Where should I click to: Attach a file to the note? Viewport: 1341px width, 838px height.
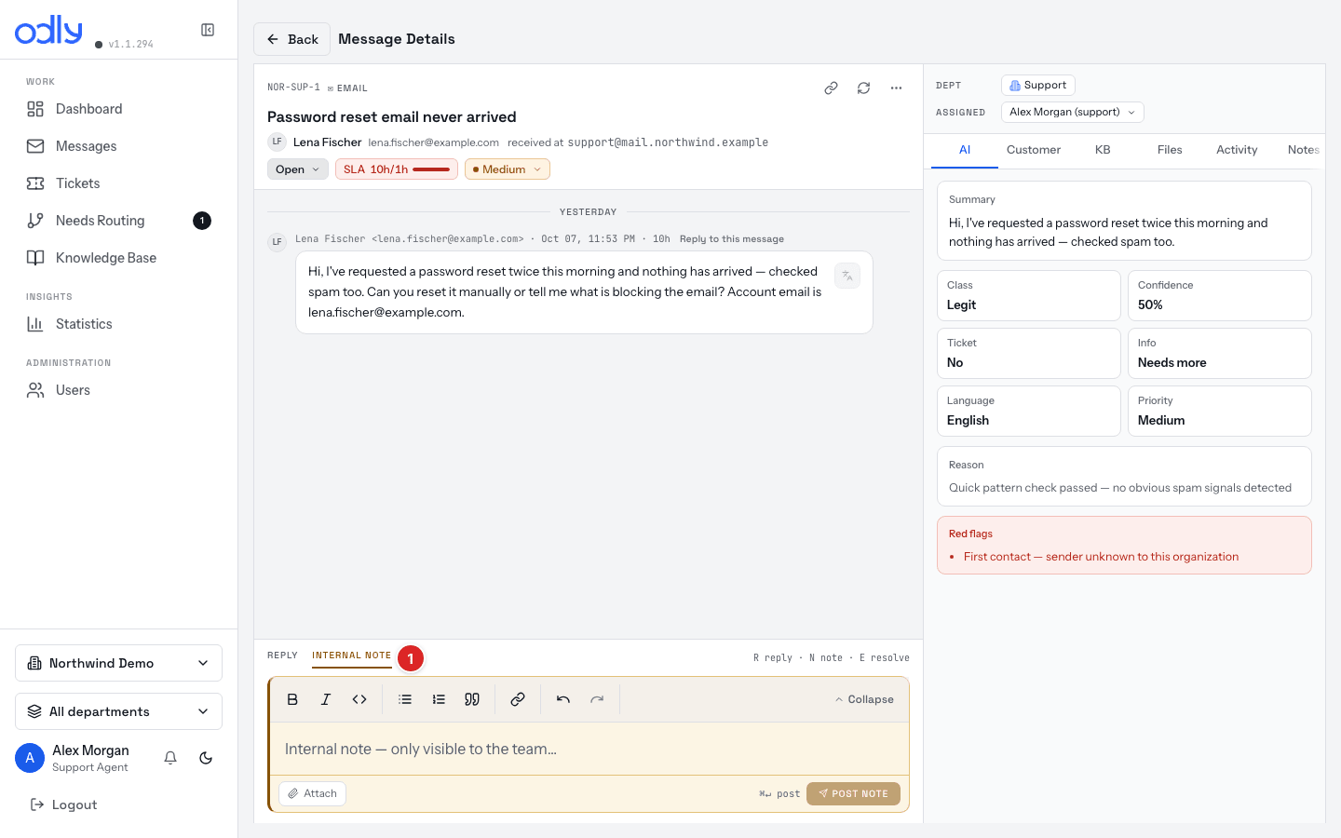(x=312, y=793)
